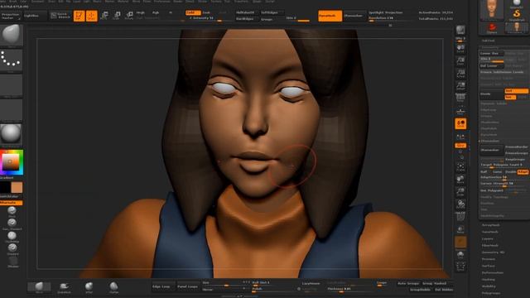Click the Divide button
This screenshot has width=530, height=298.
coord(492,94)
